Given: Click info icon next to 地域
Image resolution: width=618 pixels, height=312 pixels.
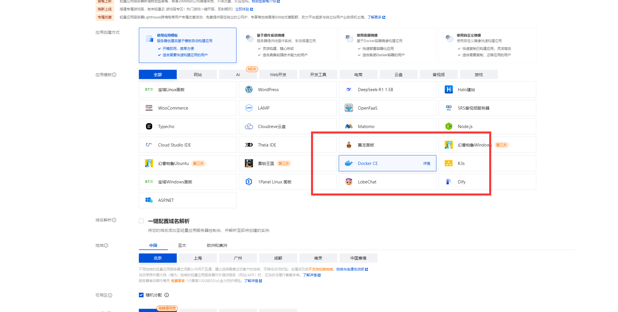Looking at the screenshot, I should (x=106, y=245).
